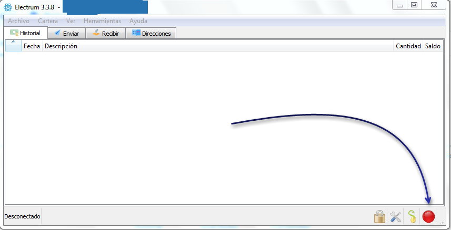Open the Cartera menu

pyautogui.click(x=48, y=21)
